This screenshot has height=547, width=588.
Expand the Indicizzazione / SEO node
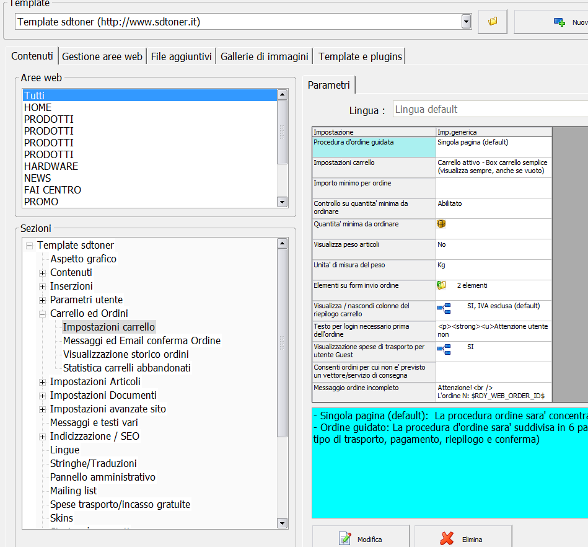[x=42, y=437]
